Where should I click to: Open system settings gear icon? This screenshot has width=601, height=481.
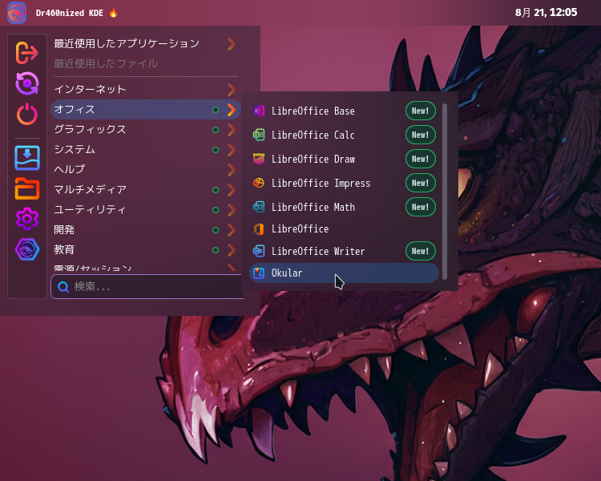[x=26, y=219]
